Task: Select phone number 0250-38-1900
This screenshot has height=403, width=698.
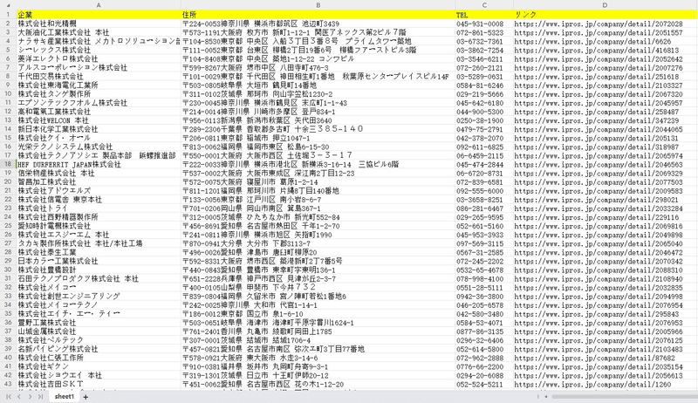Action: (484, 120)
